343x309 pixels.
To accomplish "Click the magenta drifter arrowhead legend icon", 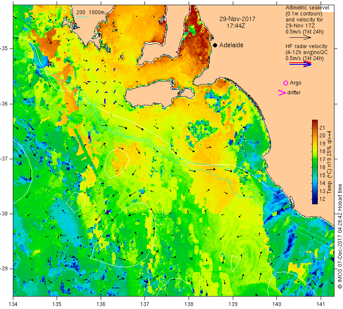I will point(282,93).
